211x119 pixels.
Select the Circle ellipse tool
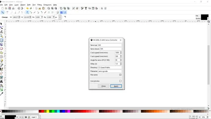2,48
